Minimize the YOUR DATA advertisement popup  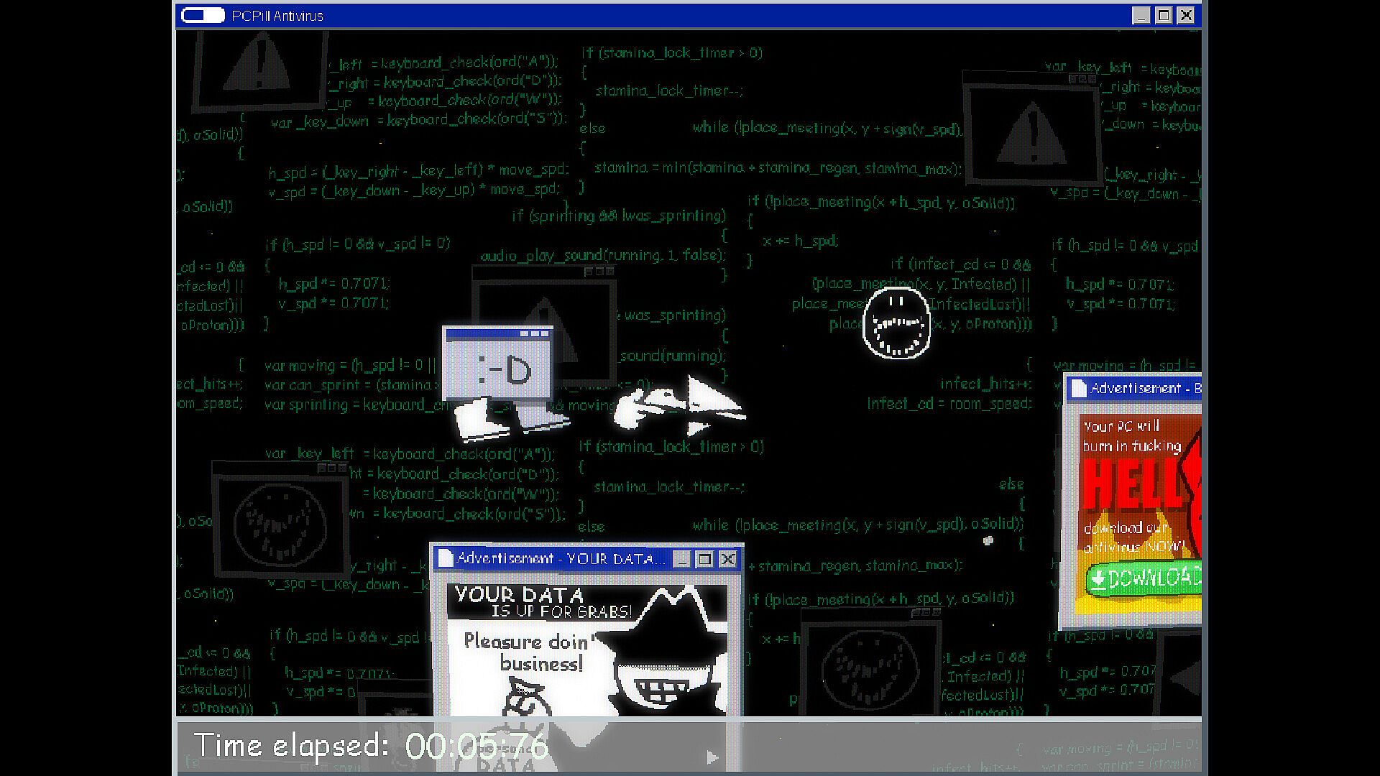click(681, 559)
